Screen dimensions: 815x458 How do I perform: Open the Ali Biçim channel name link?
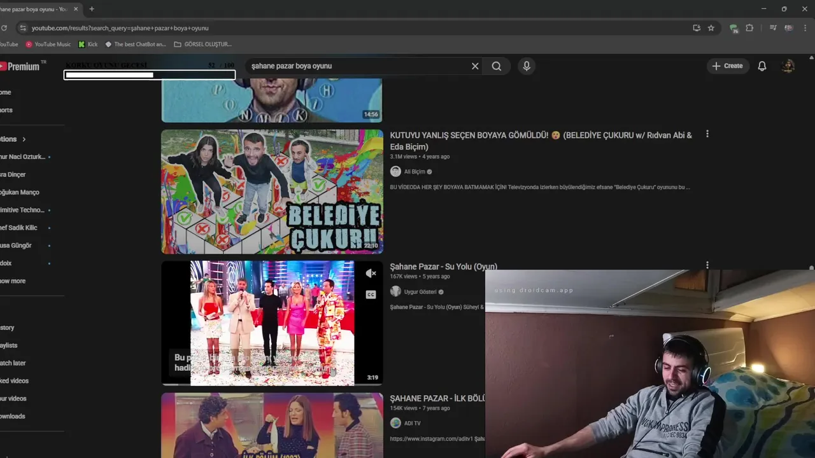tap(415, 172)
